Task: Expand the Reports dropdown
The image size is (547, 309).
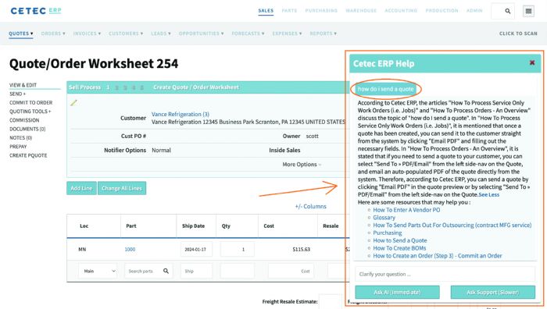Action: pos(324,34)
